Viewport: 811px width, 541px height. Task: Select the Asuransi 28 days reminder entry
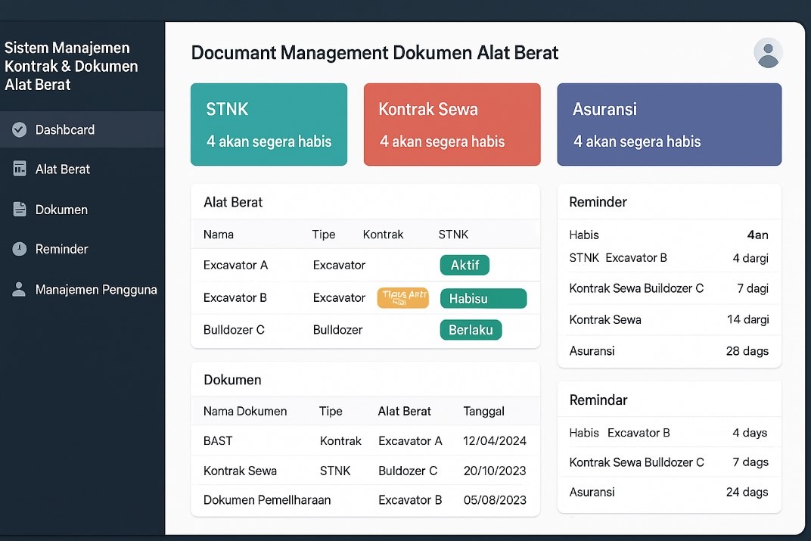[x=669, y=351]
